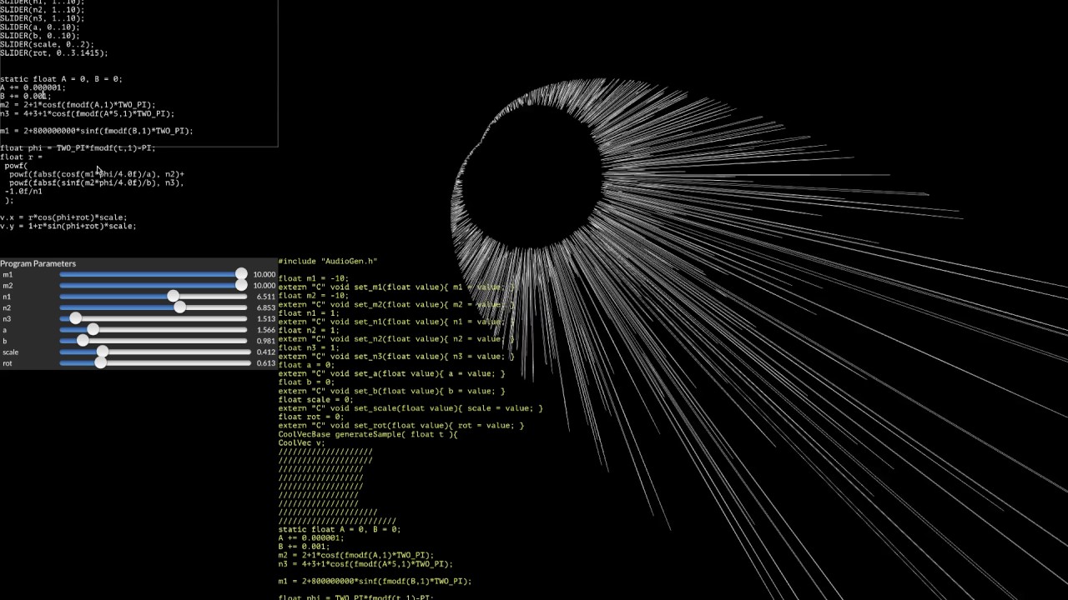Place cursor on SLIDER(a, 0..10); line

pos(40,27)
